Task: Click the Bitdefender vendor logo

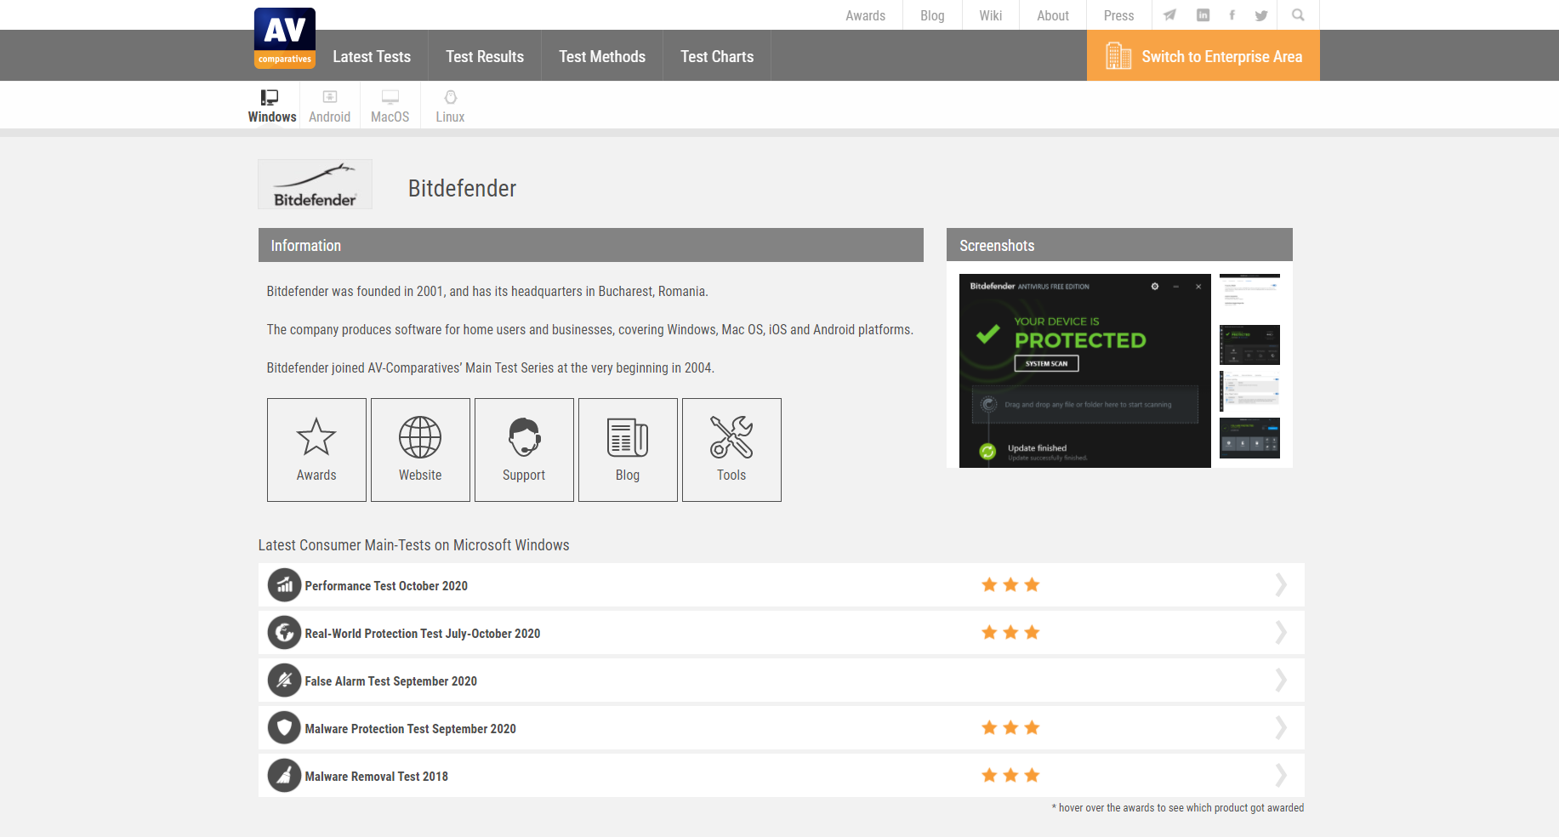Action: click(x=315, y=184)
